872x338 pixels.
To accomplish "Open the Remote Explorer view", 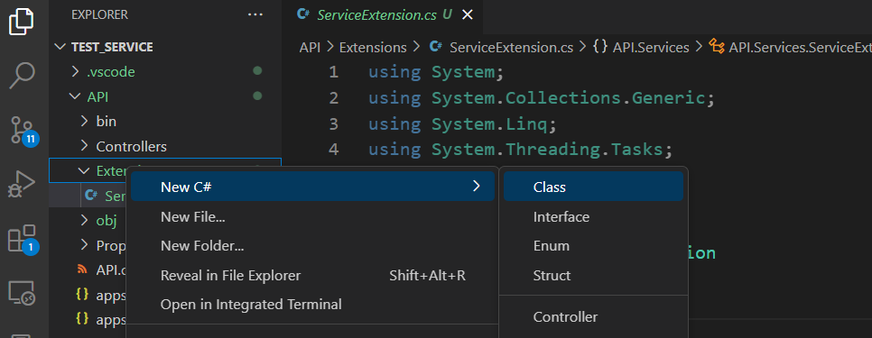I will (22, 293).
